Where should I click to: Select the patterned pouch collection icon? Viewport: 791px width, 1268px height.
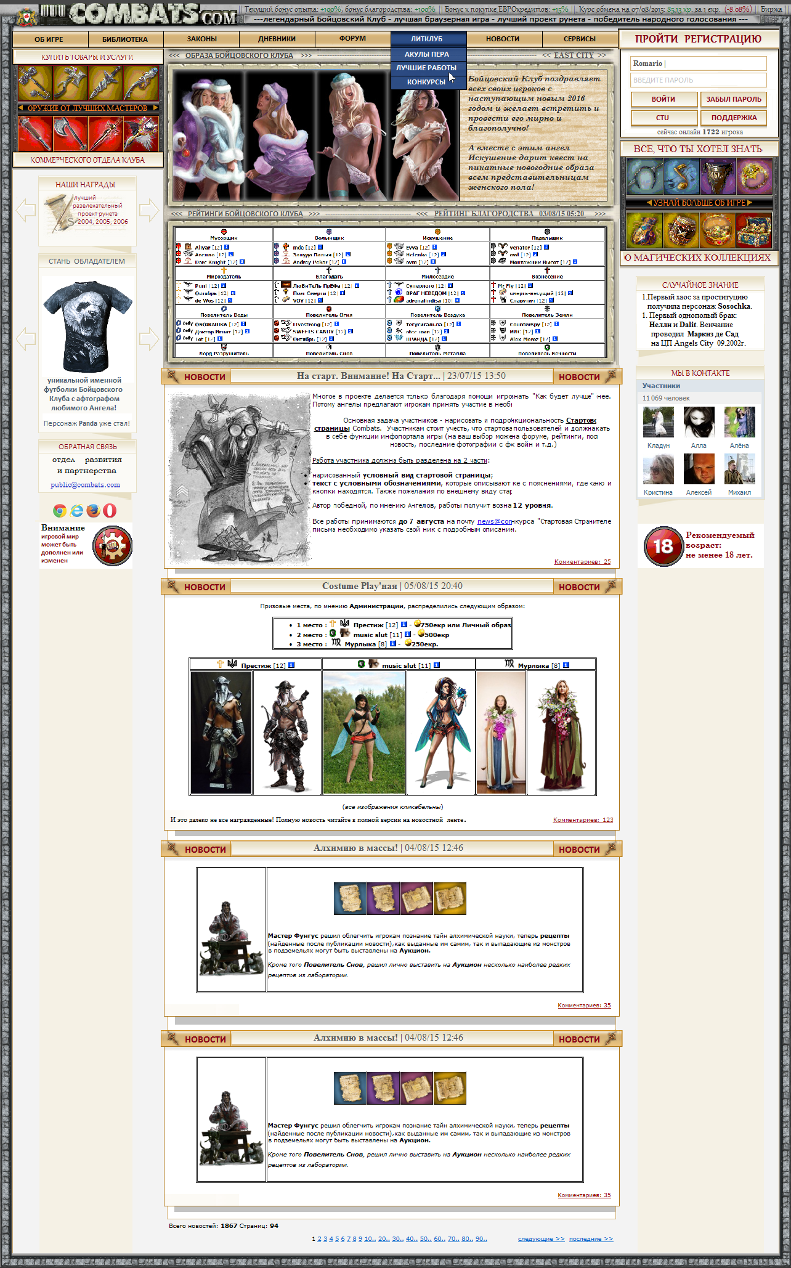pyautogui.click(x=644, y=230)
